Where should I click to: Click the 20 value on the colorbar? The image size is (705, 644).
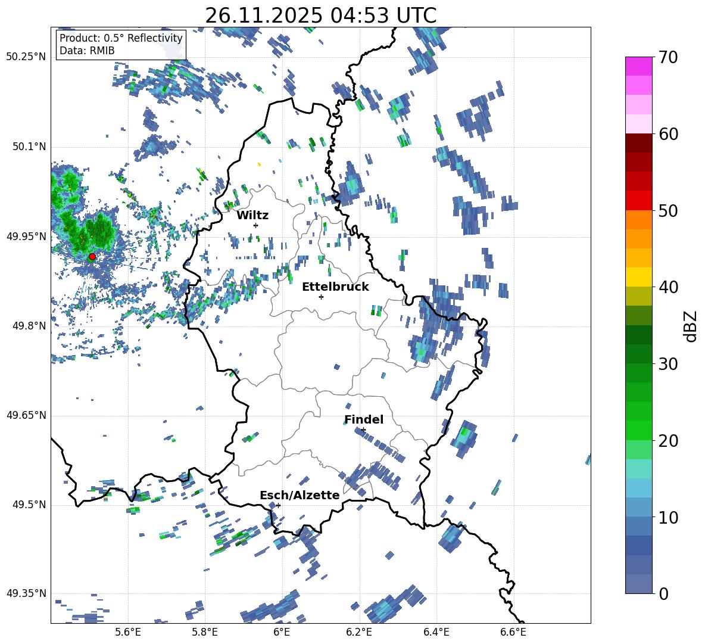click(x=667, y=441)
